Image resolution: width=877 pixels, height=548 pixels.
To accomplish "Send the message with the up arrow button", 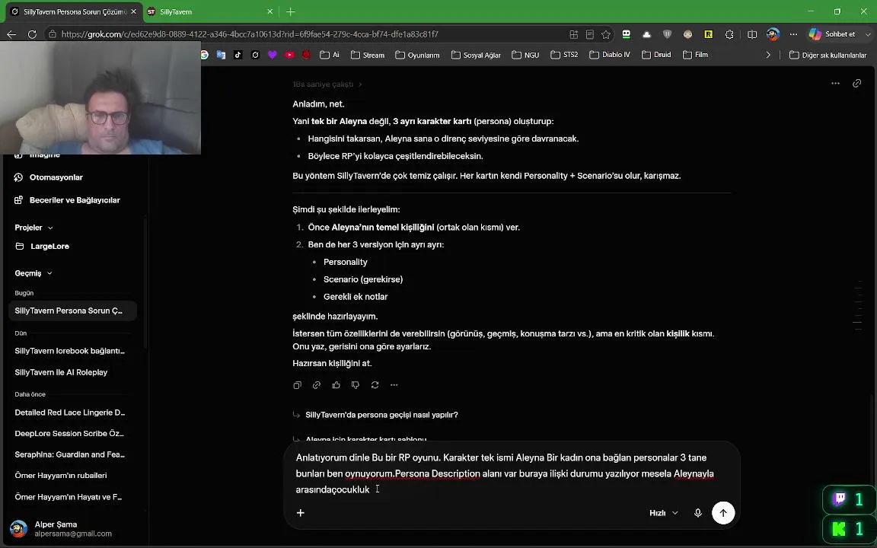I will (x=723, y=513).
